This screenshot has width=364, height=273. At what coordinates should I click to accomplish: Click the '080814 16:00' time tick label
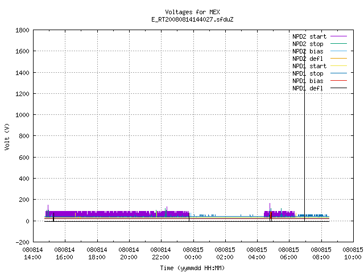pyautogui.click(x=64, y=254)
